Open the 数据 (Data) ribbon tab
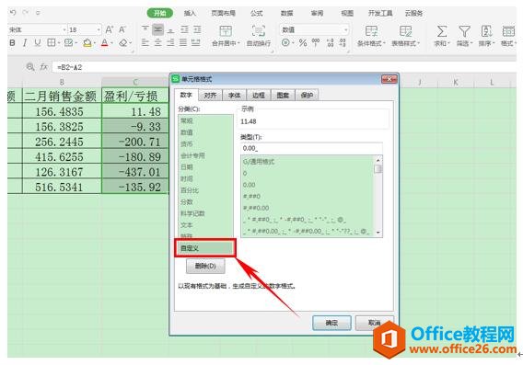This screenshot has height=365, width=523. [286, 13]
